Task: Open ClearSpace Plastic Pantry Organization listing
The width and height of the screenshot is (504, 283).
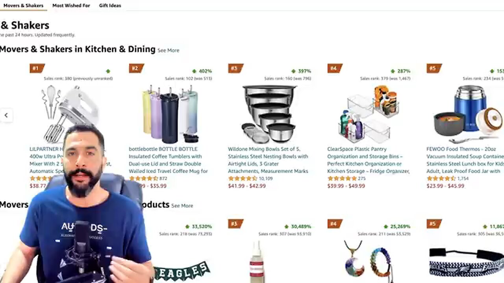Action: point(369,160)
